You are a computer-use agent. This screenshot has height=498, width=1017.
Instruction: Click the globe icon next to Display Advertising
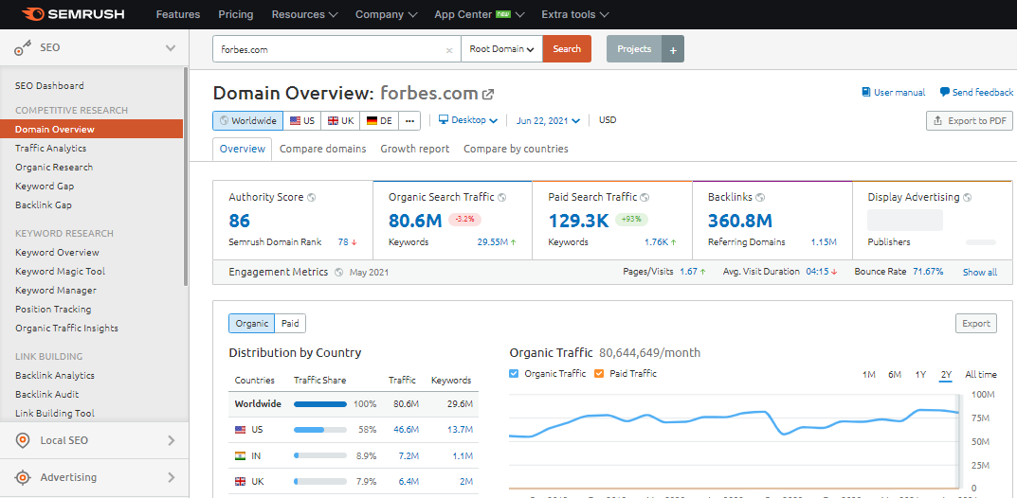pyautogui.click(x=967, y=198)
